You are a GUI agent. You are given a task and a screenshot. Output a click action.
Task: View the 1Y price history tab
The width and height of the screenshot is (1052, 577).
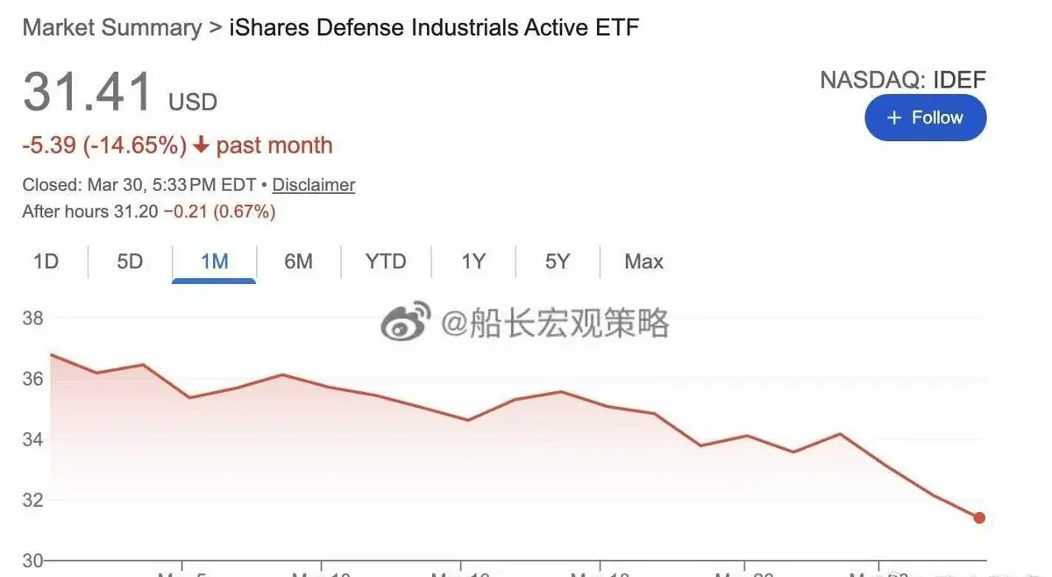[x=473, y=261]
